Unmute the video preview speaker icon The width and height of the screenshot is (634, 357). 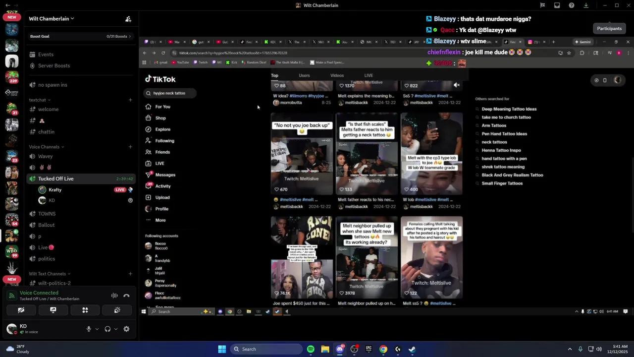pos(456,85)
